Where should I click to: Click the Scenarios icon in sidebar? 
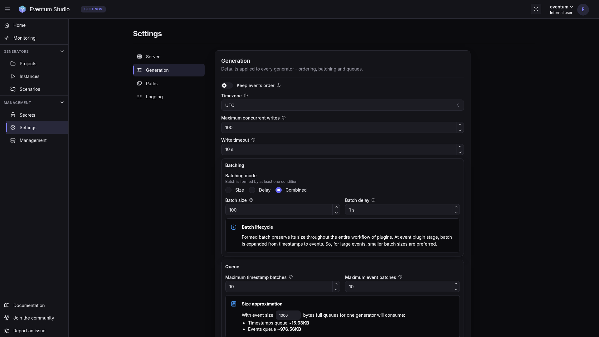(x=13, y=89)
